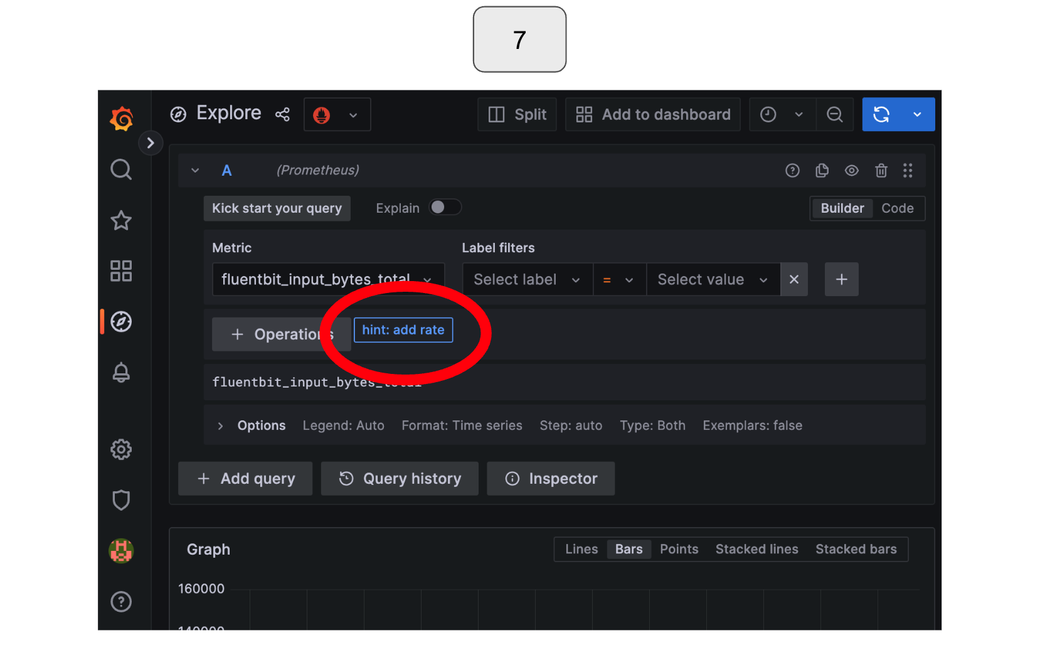Duplicate query A with copy icon
This screenshot has height=650, width=1040.
tap(822, 171)
